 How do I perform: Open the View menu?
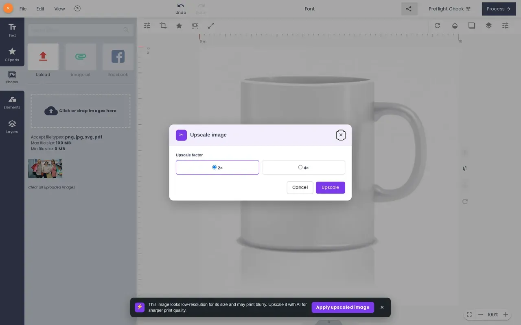[59, 9]
